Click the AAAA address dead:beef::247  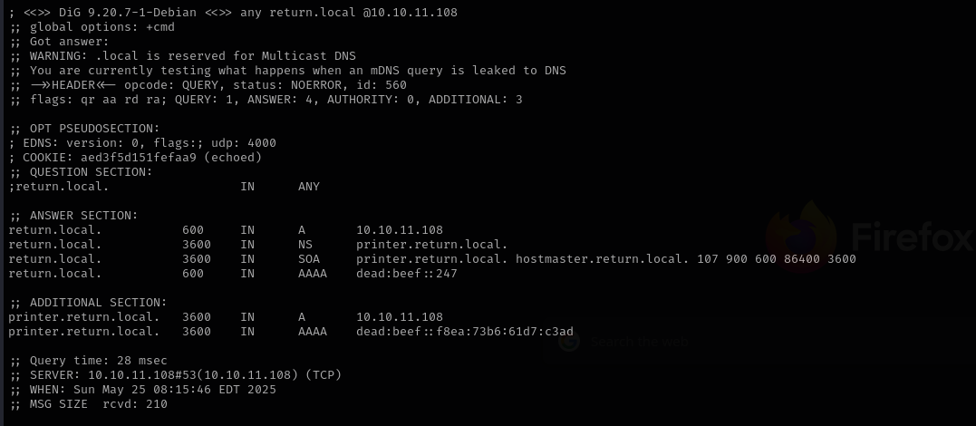(x=407, y=273)
